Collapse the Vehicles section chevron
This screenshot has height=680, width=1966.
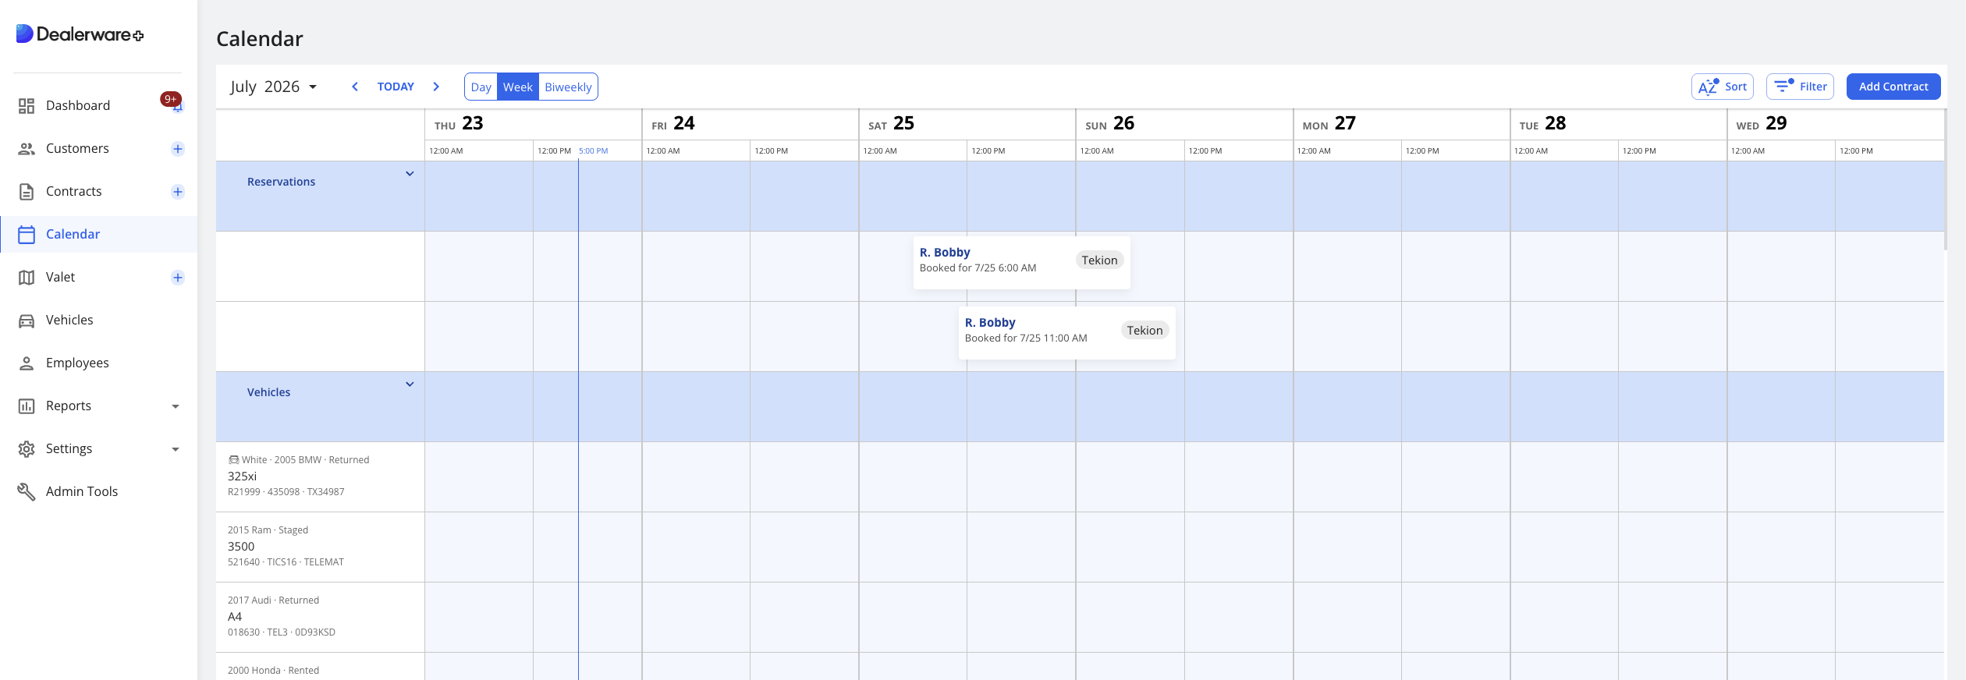click(x=410, y=384)
